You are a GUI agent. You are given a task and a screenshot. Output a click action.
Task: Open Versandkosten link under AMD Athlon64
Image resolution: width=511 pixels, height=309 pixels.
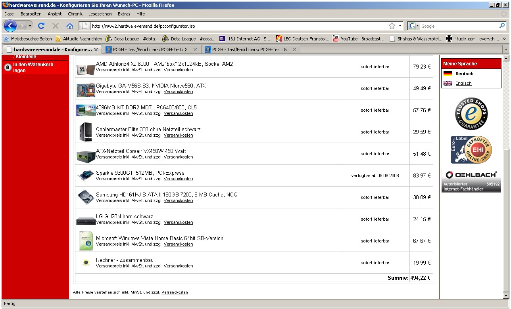point(179,70)
